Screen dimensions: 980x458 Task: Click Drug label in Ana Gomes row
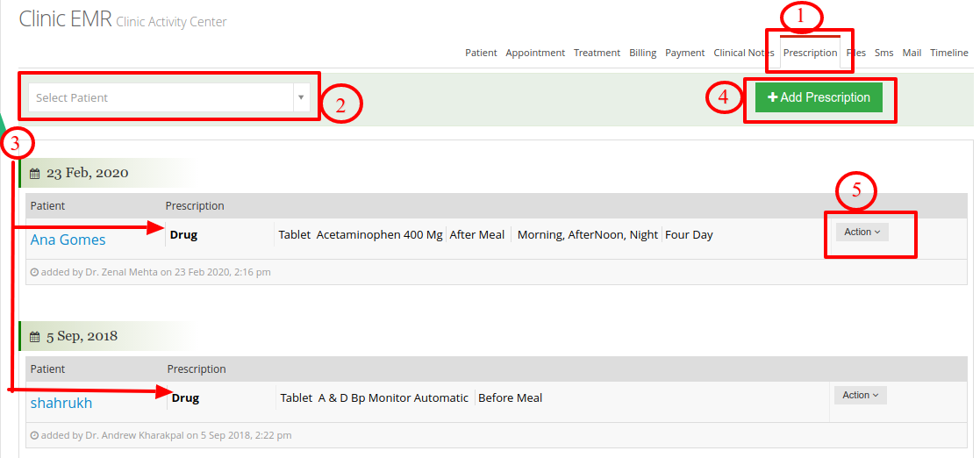pos(183,235)
